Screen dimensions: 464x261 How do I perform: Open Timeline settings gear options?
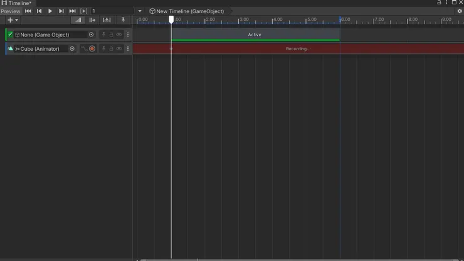pos(459,11)
